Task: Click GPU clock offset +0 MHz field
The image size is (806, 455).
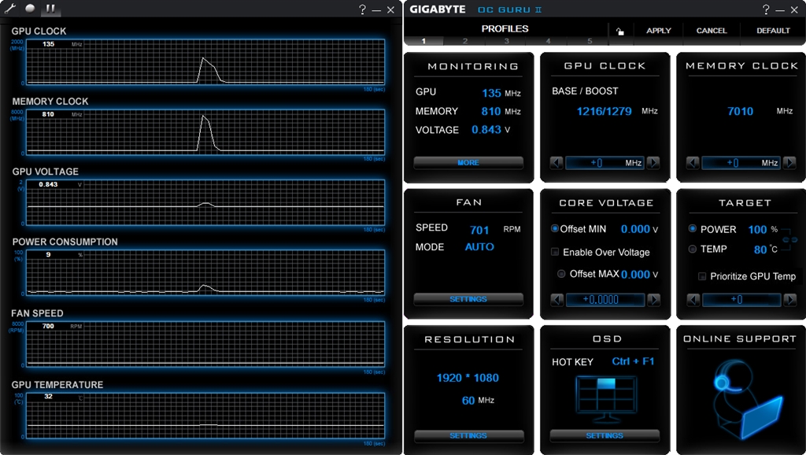Action: 604,163
